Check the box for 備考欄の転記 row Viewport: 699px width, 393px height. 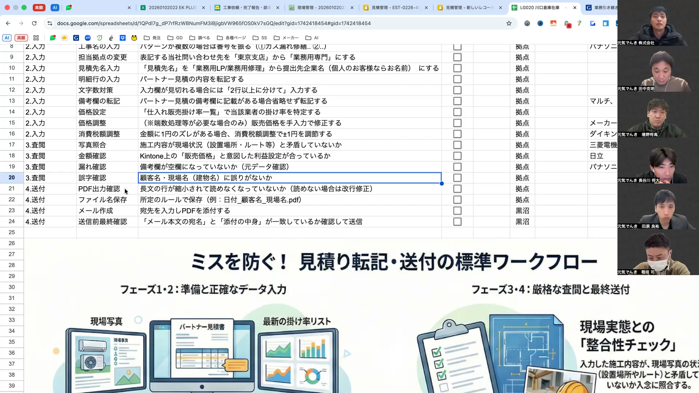(457, 101)
